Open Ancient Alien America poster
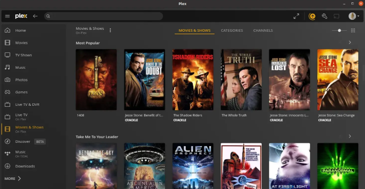Image resolution: width=365 pixels, height=189 pixels. coord(145,166)
